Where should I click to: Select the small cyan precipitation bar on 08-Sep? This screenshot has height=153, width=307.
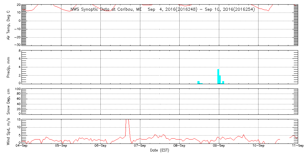point(199,82)
